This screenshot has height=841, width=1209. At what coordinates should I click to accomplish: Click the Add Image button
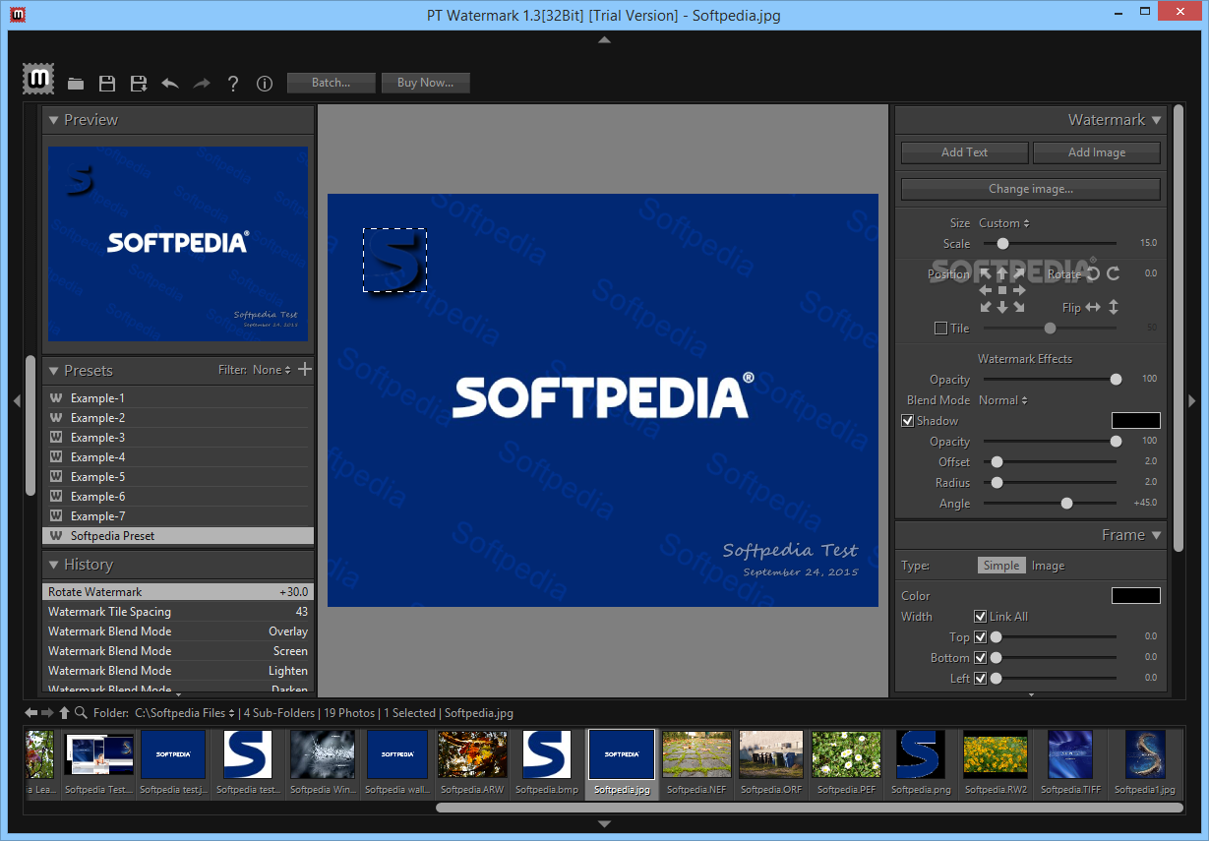[x=1097, y=152]
